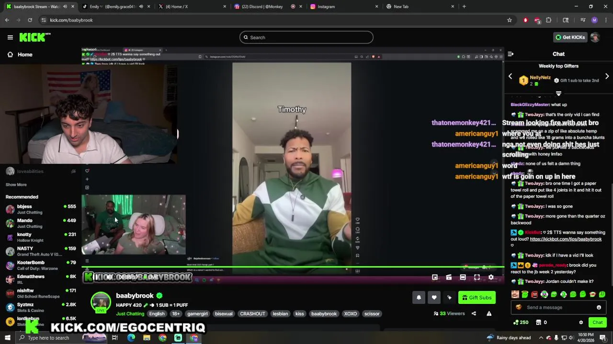Viewport: 613px width, 344px height.
Task: Open kickbot tips baabybrook link
Action: pyautogui.click(x=566, y=239)
